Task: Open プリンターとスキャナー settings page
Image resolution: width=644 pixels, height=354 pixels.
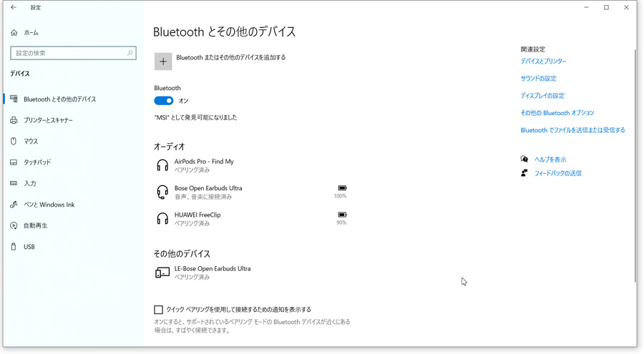Action: 48,120
